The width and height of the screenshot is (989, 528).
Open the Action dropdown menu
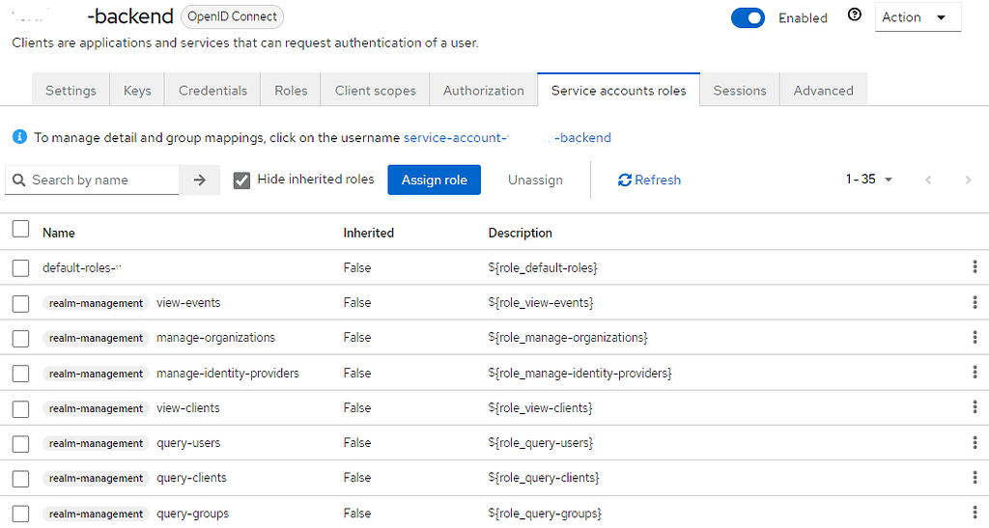click(918, 17)
